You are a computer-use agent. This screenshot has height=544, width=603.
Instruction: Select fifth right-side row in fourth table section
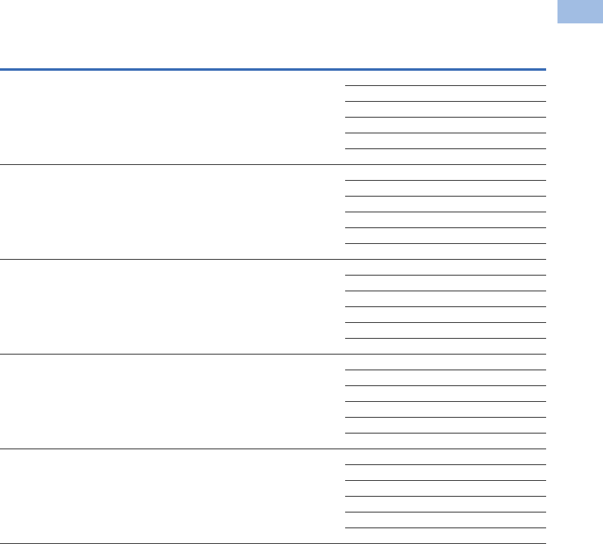pos(445,425)
